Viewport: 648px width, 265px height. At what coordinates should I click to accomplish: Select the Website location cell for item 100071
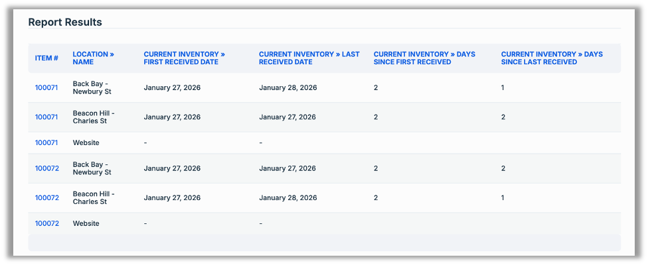(86, 142)
